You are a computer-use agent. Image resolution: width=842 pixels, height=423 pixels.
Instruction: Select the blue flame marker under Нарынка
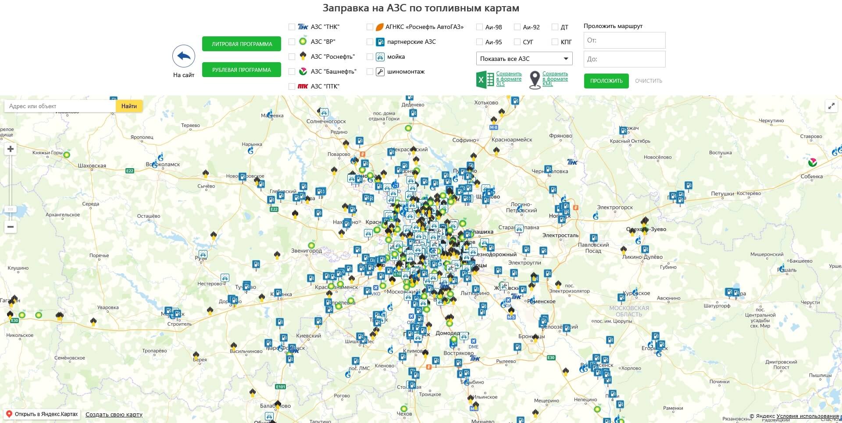click(x=251, y=151)
